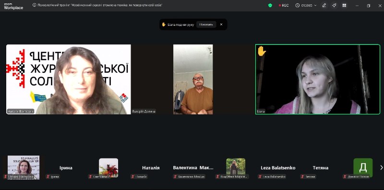The width and height of the screenshot is (384, 190).
Task: Click the name label on right video
Action: click(261, 112)
